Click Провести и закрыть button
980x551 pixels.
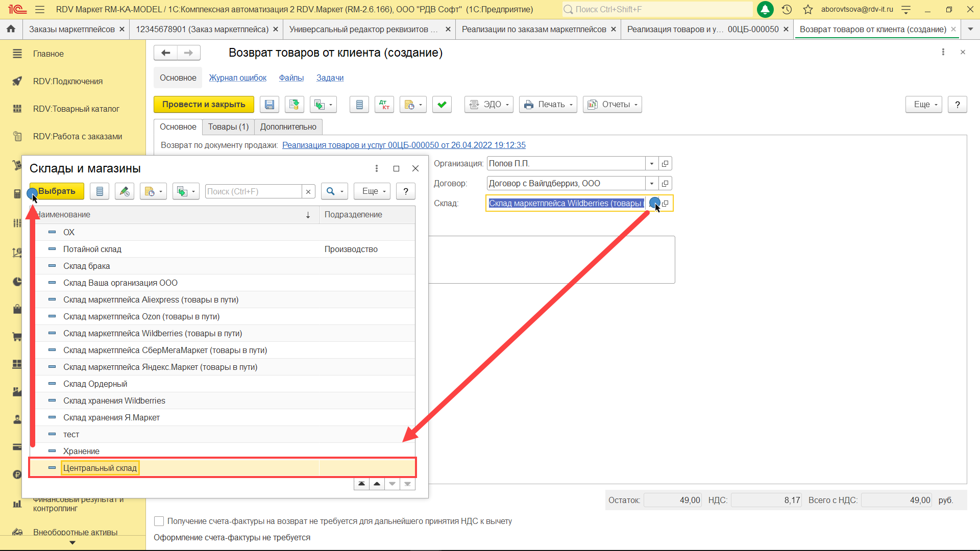point(204,105)
